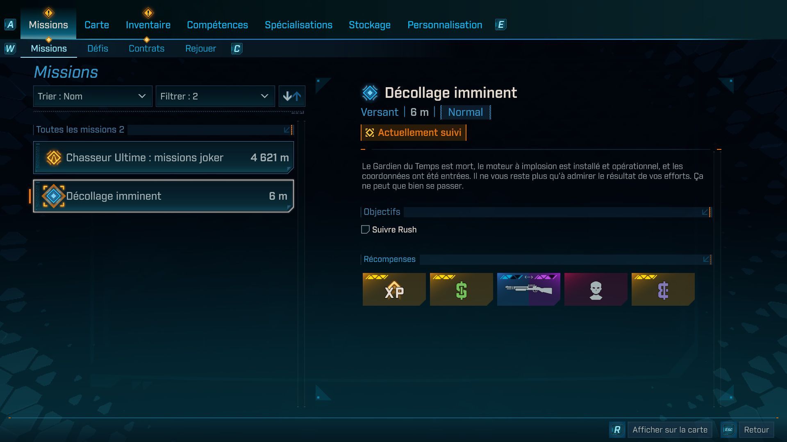Viewport: 787px width, 442px height.
Task: Click the sort order arrows icon
Action: 292,96
